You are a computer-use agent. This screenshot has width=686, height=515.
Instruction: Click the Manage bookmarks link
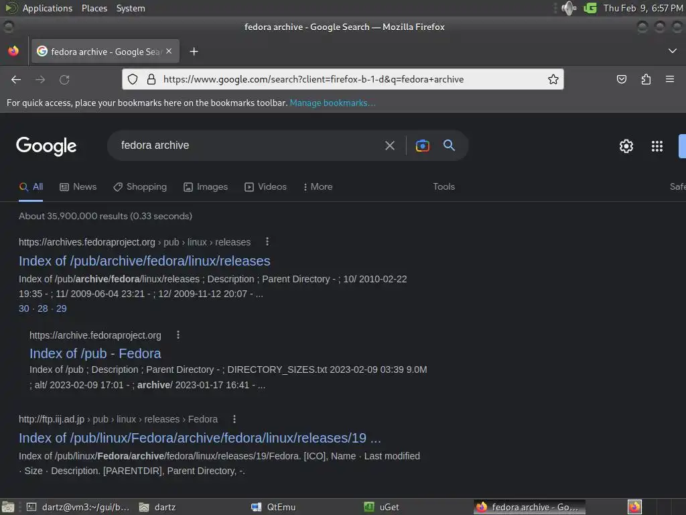click(x=332, y=103)
